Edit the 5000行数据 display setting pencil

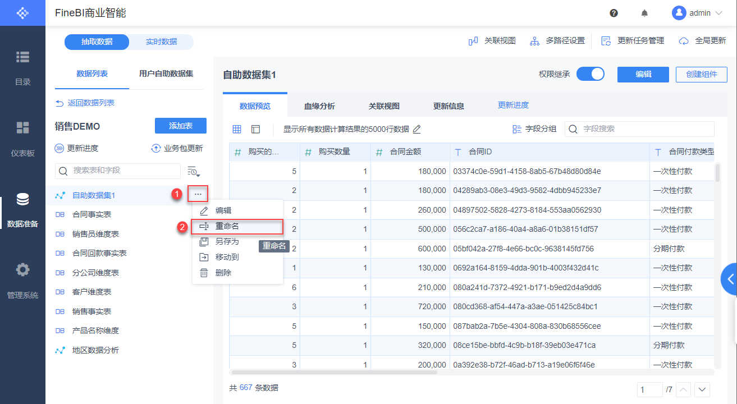[x=416, y=129]
